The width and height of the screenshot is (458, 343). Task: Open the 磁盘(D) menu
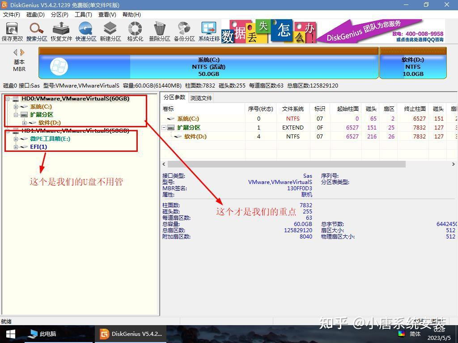click(35, 15)
